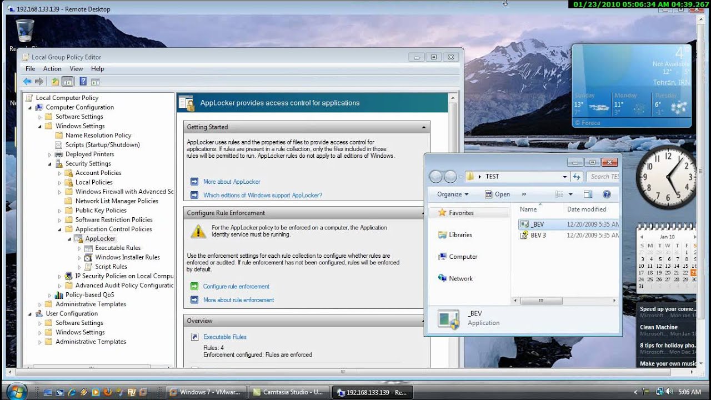711x400 pixels.
Task: Go back in Group Policy Editor toolbar
Action: [x=27, y=82]
